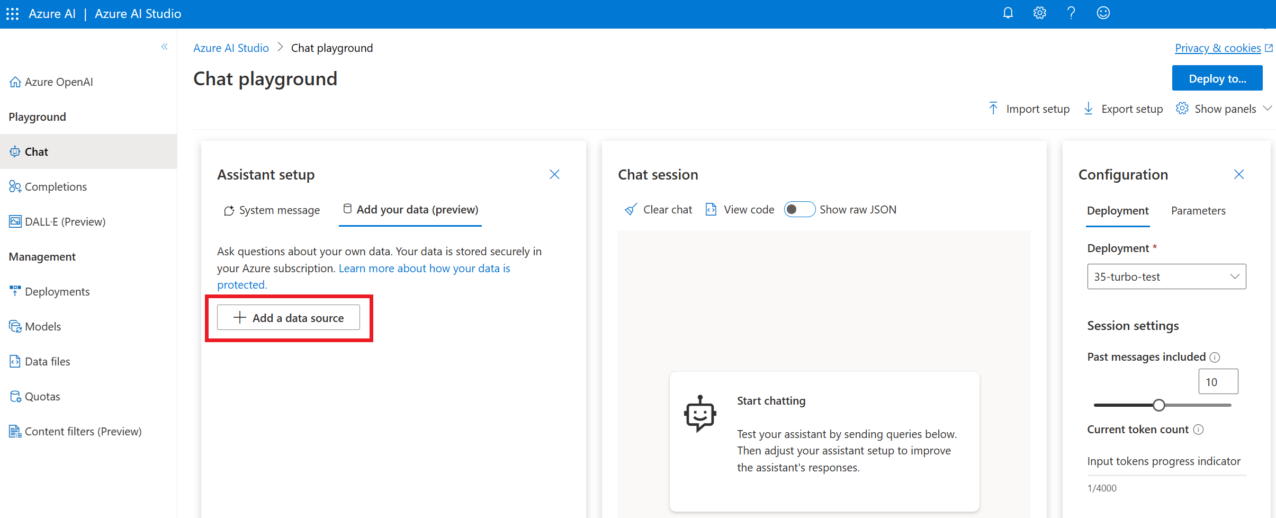Open Models management page

[x=35, y=326]
